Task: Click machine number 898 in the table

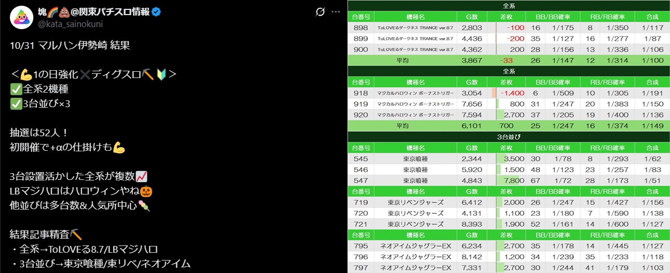Action: click(361, 28)
